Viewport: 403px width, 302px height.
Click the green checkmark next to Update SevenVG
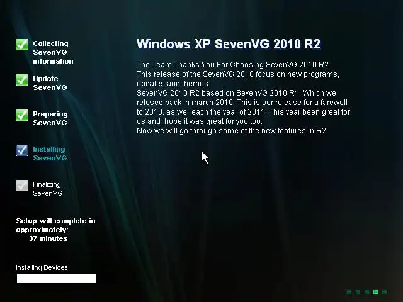[22, 80]
